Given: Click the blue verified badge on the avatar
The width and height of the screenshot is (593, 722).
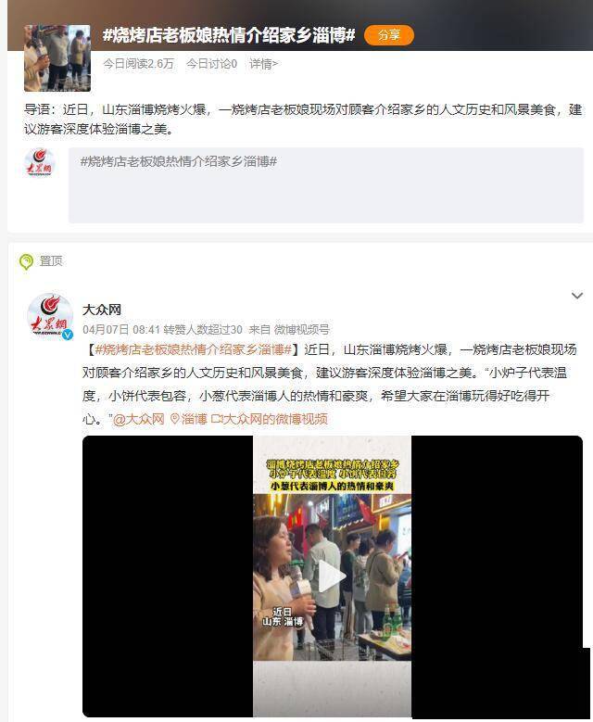Looking at the screenshot, I should click(x=68, y=335).
